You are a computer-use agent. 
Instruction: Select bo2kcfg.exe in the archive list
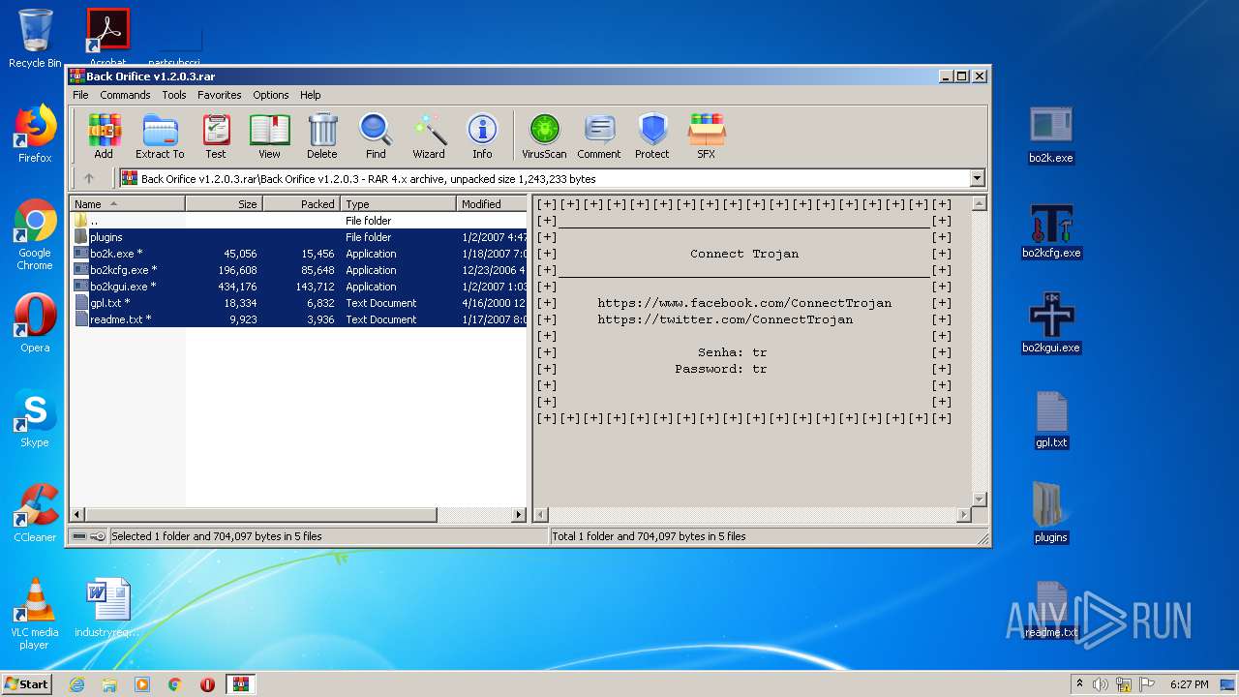click(298, 270)
